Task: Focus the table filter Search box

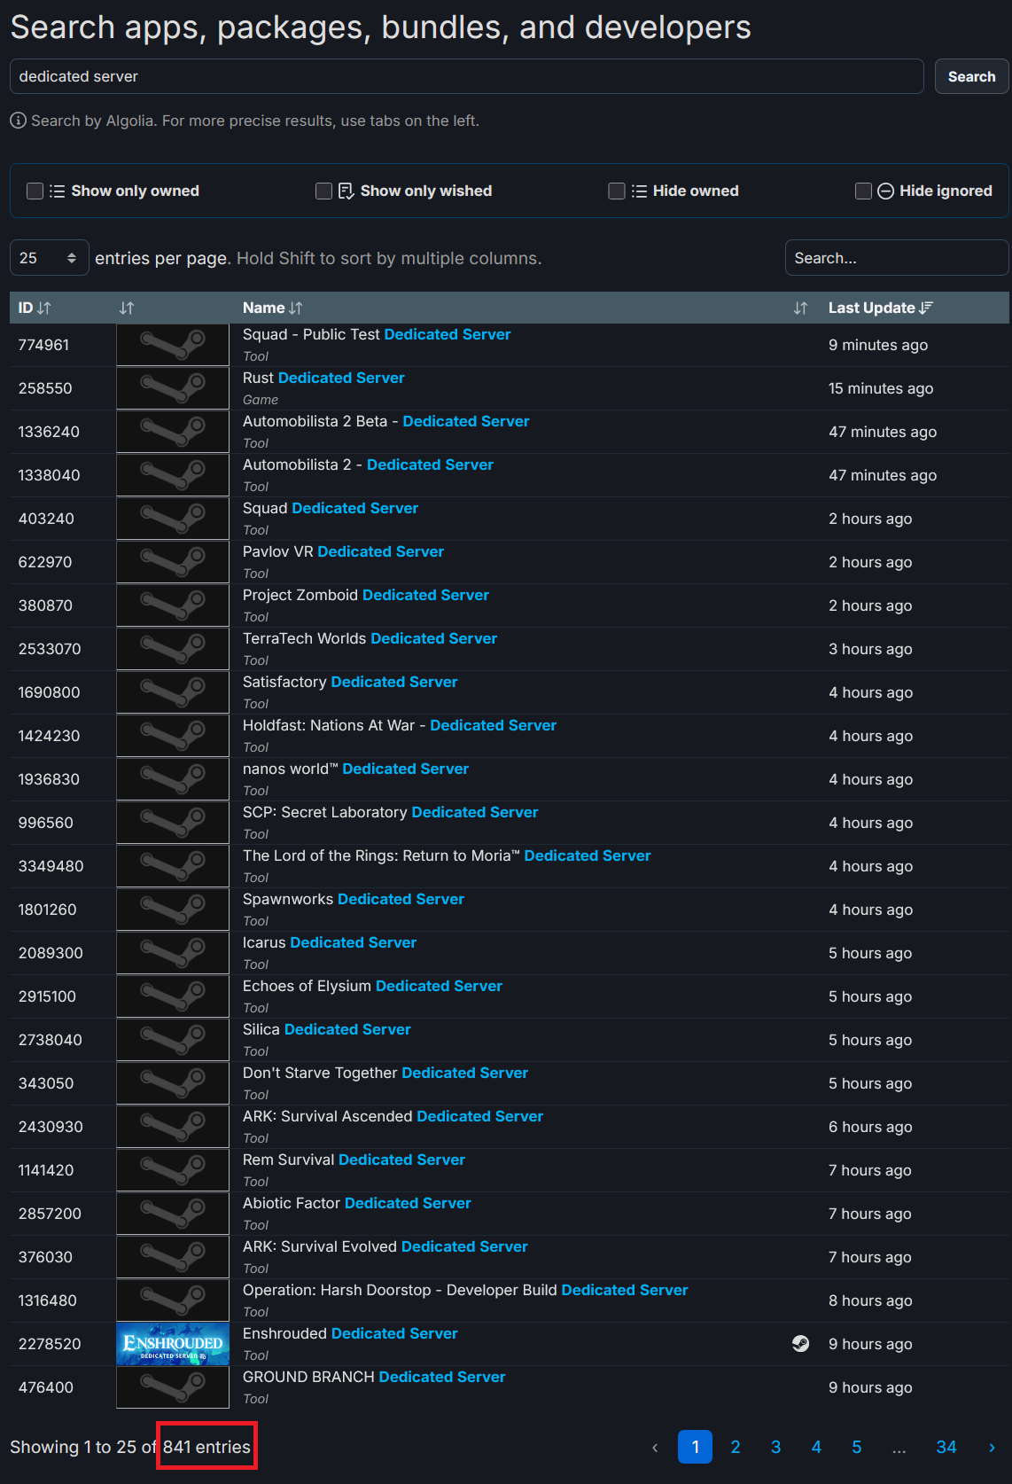Action: (x=897, y=258)
